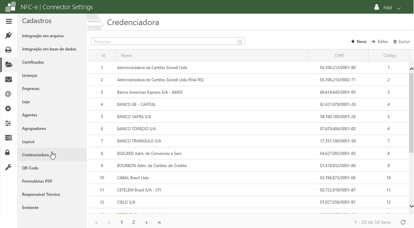Go to first page of results
This screenshot has width=414, height=228.
coord(96,223)
